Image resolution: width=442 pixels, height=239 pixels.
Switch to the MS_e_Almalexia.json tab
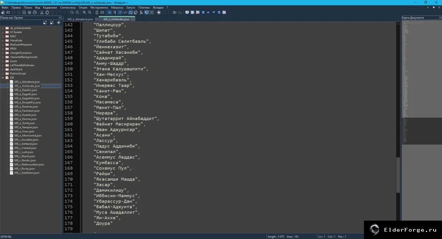click(x=80, y=19)
